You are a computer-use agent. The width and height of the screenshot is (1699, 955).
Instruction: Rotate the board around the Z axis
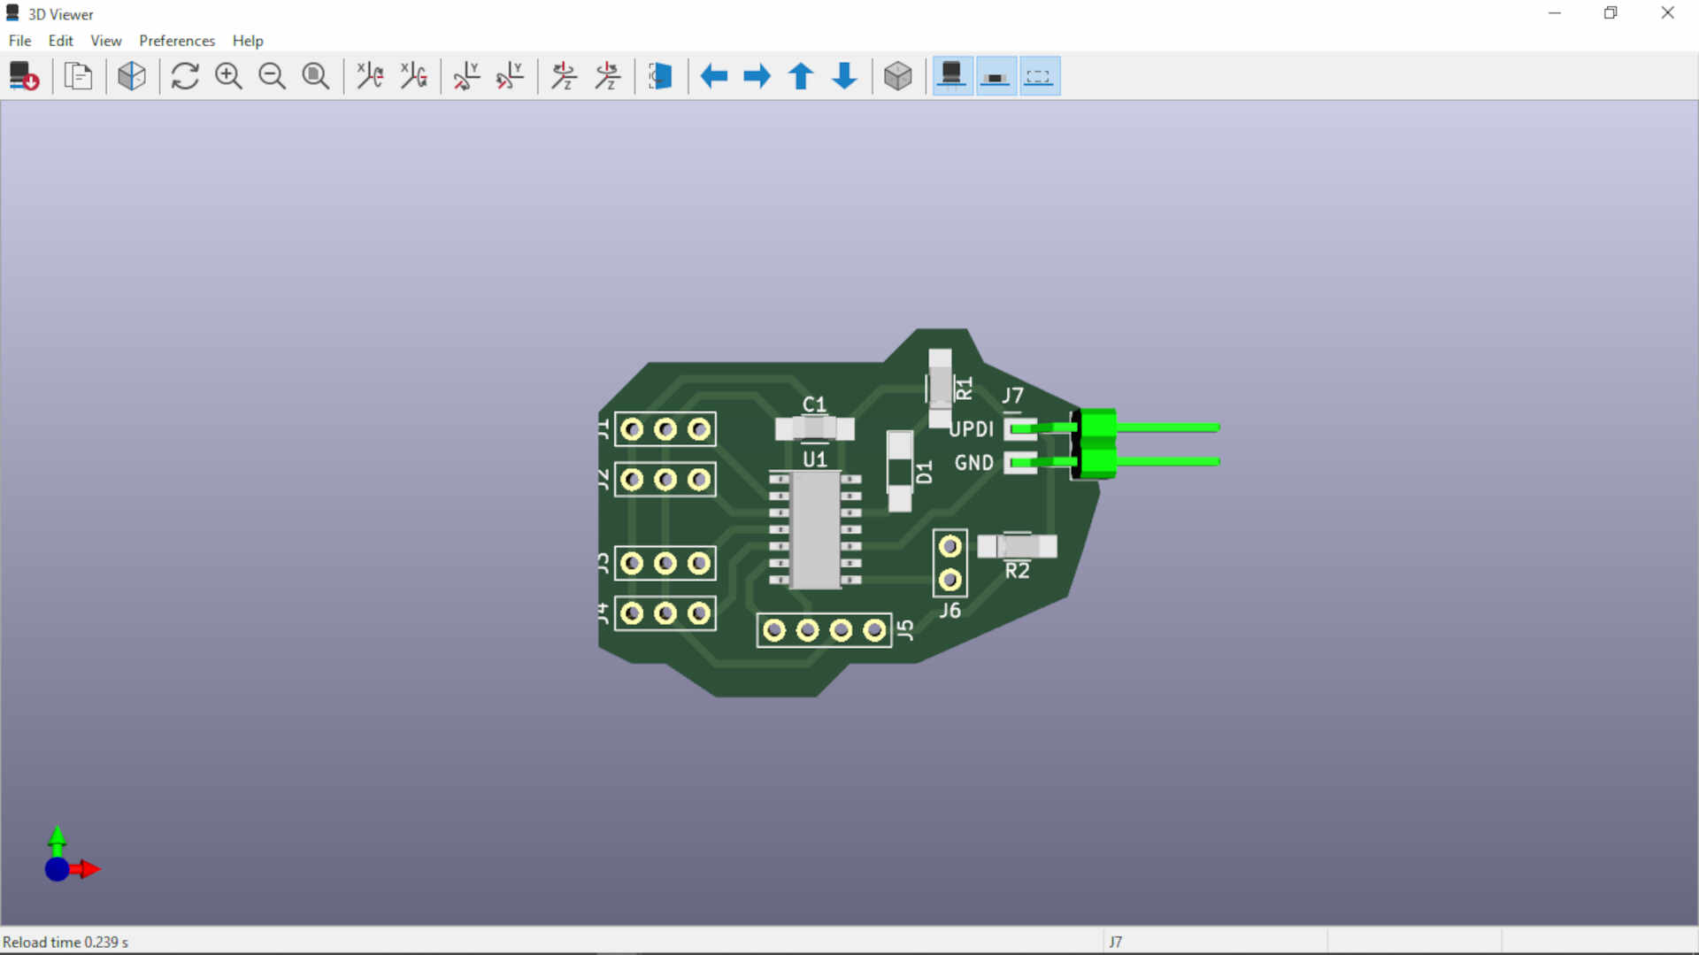564,76
